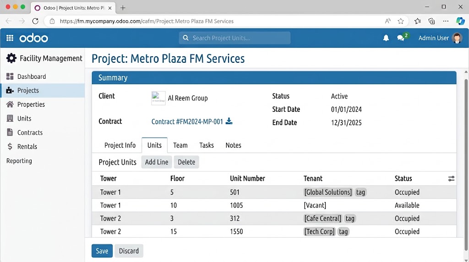Open browser collections icon

tap(431, 21)
